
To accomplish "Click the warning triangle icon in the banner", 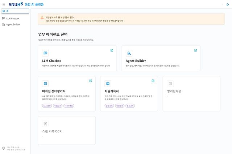I will (x=42, y=17).
